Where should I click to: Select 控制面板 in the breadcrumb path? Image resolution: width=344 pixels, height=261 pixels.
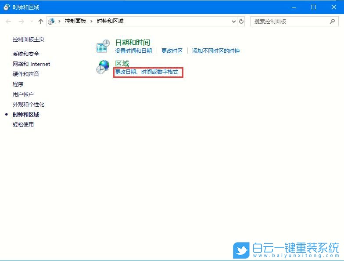[x=75, y=21]
